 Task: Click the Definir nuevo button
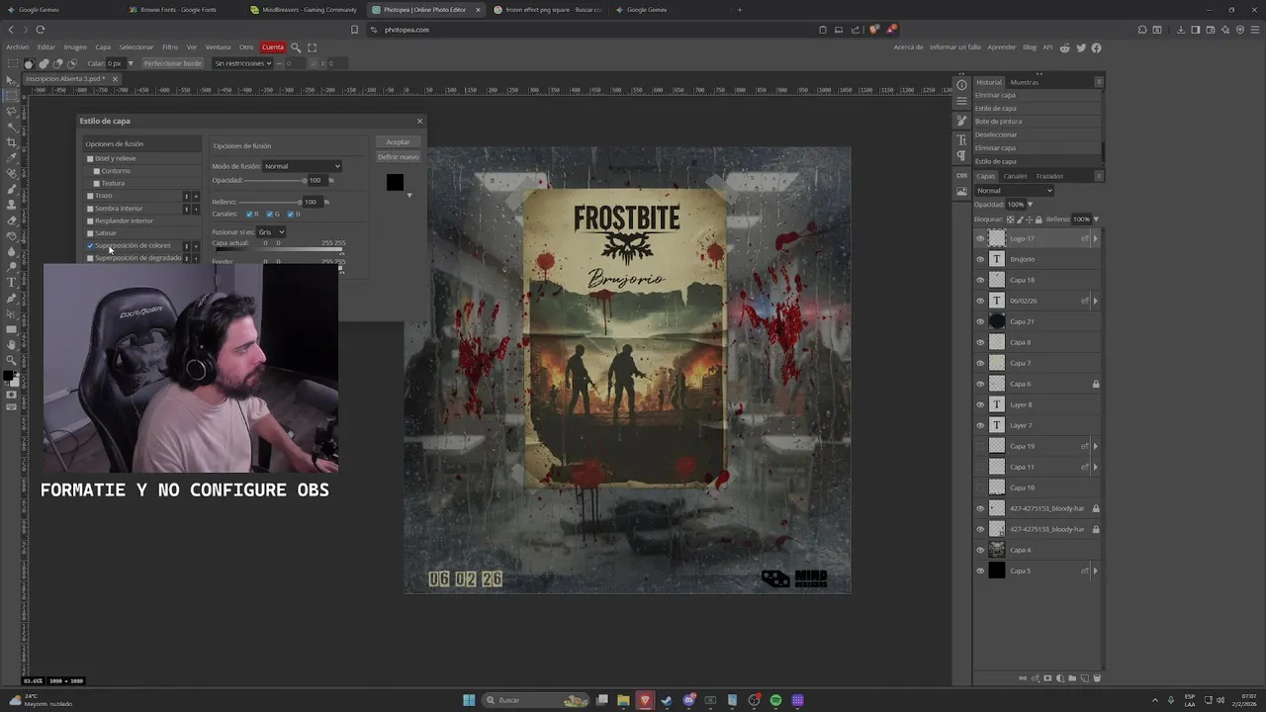[398, 157]
